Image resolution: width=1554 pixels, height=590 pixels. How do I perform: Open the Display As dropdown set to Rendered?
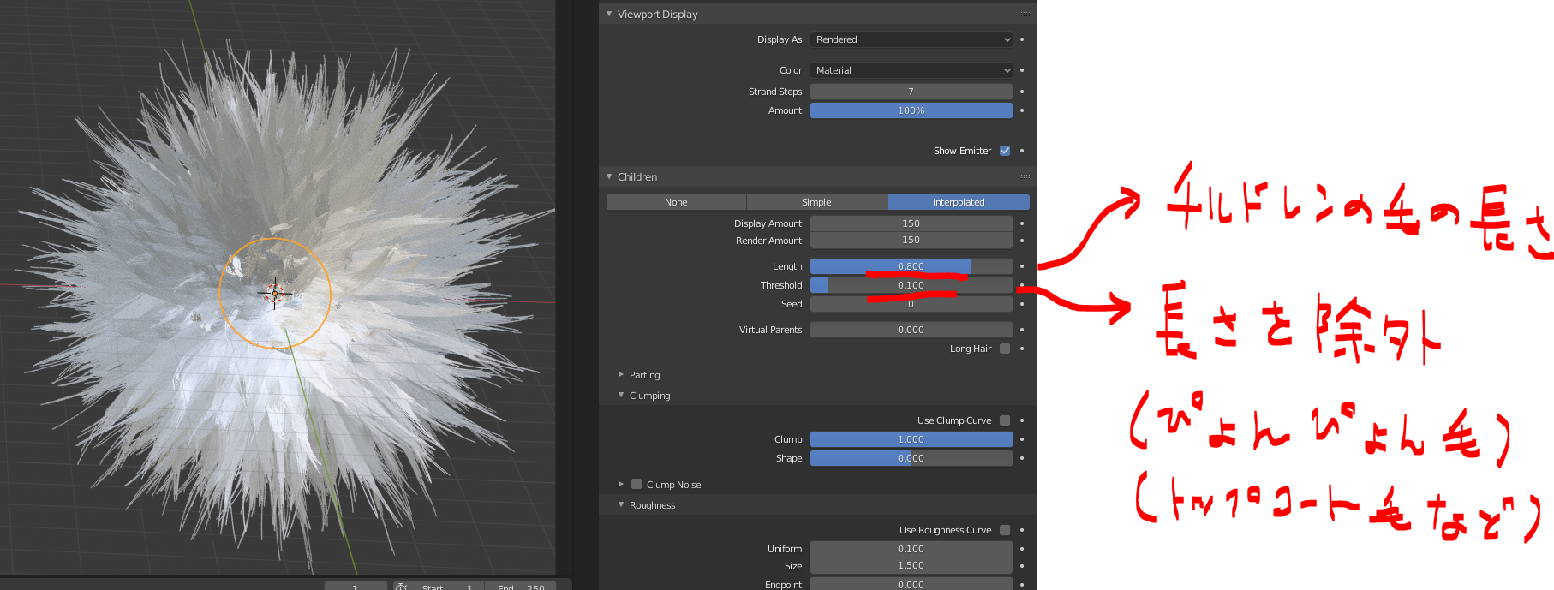click(911, 39)
